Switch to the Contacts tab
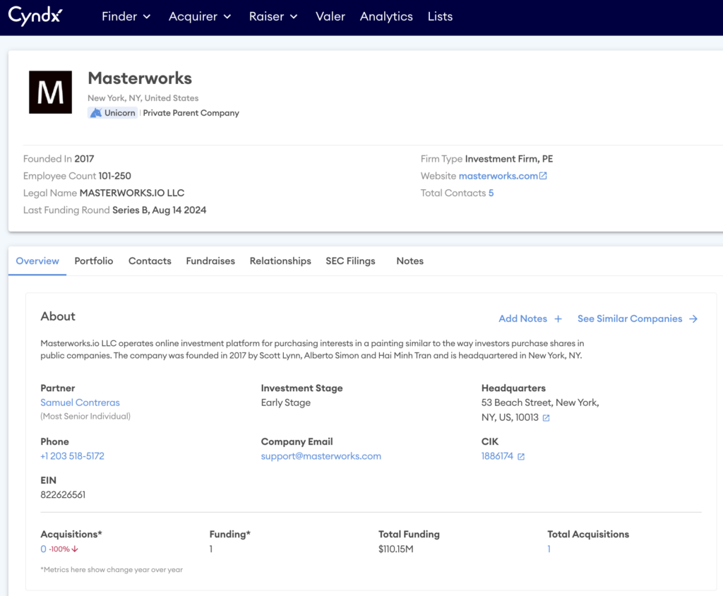 click(150, 261)
